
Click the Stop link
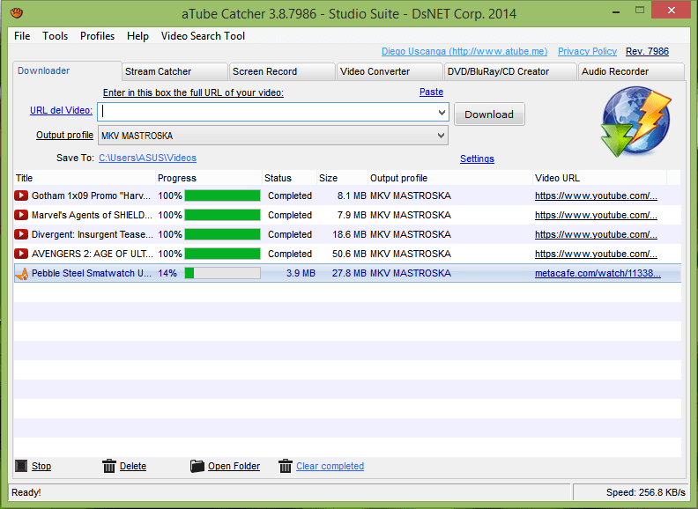click(41, 466)
